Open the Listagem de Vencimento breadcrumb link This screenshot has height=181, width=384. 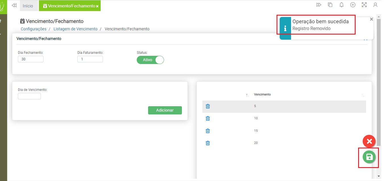tap(75, 29)
